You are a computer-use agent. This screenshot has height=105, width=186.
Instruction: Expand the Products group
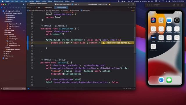pos(3,52)
